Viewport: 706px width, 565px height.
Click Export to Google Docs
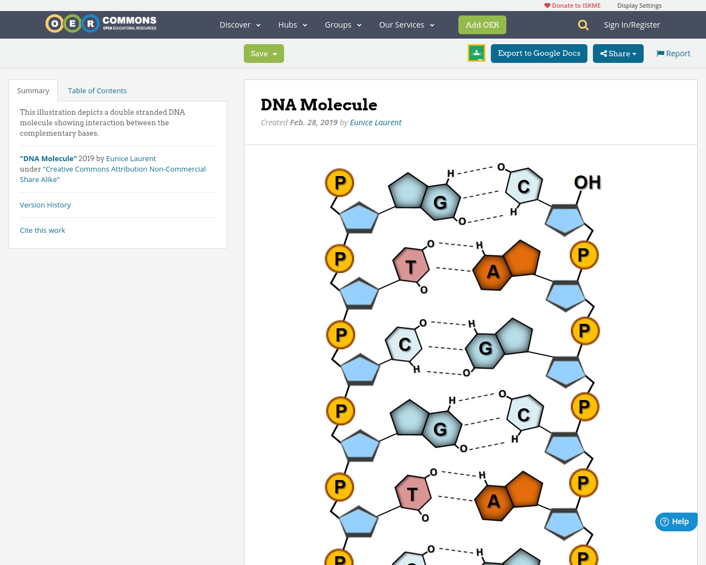pyautogui.click(x=539, y=52)
